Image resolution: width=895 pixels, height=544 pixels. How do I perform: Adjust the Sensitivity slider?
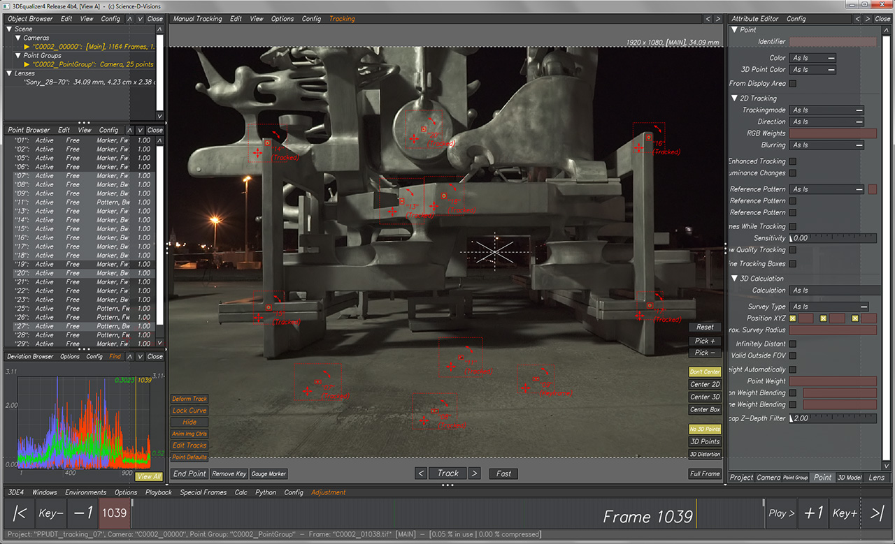[x=832, y=238]
